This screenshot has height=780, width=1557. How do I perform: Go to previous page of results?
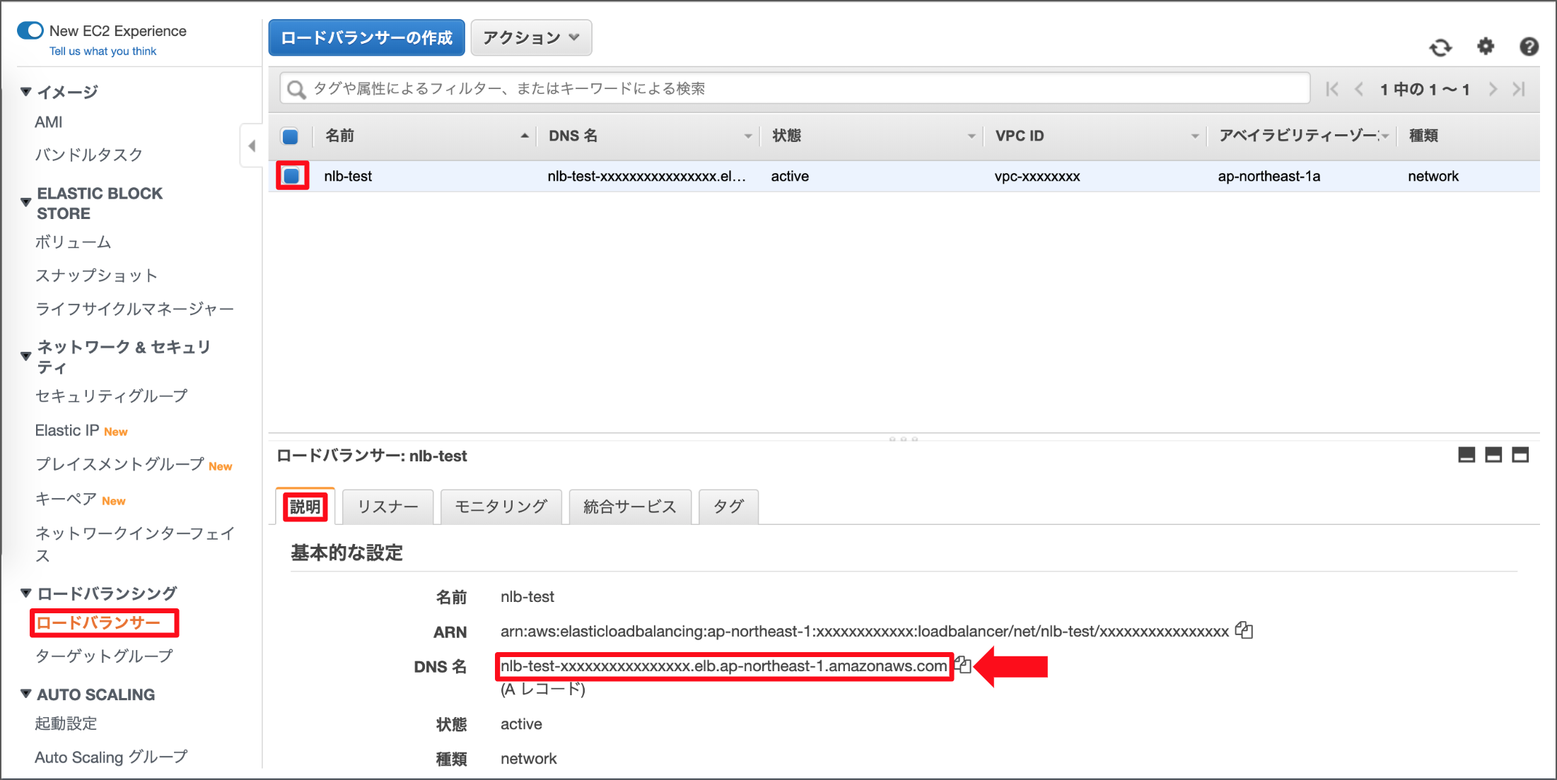coord(1359,89)
